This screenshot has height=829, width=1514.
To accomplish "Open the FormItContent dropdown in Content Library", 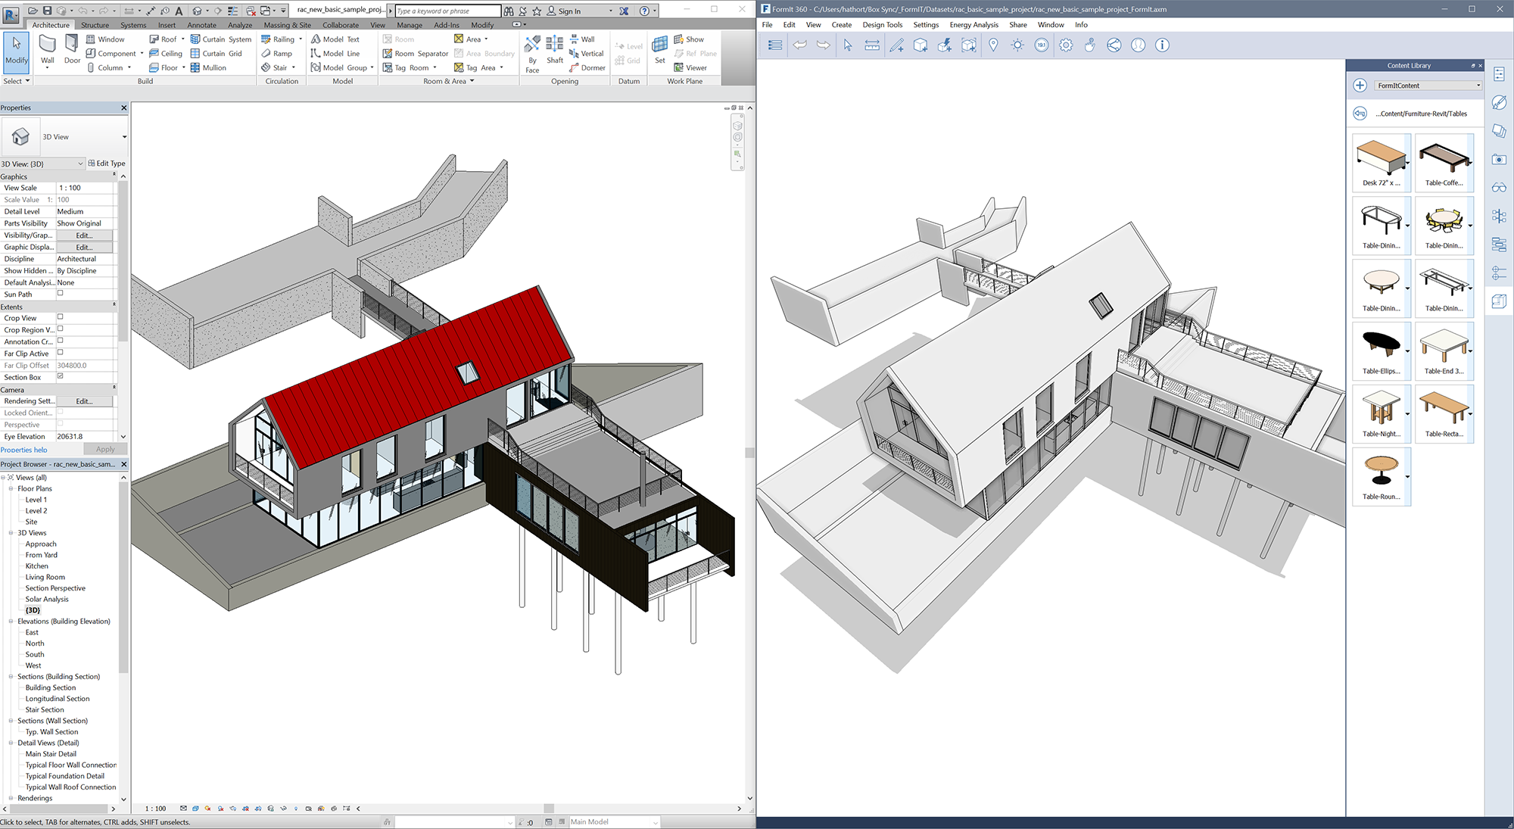I will click(1477, 85).
